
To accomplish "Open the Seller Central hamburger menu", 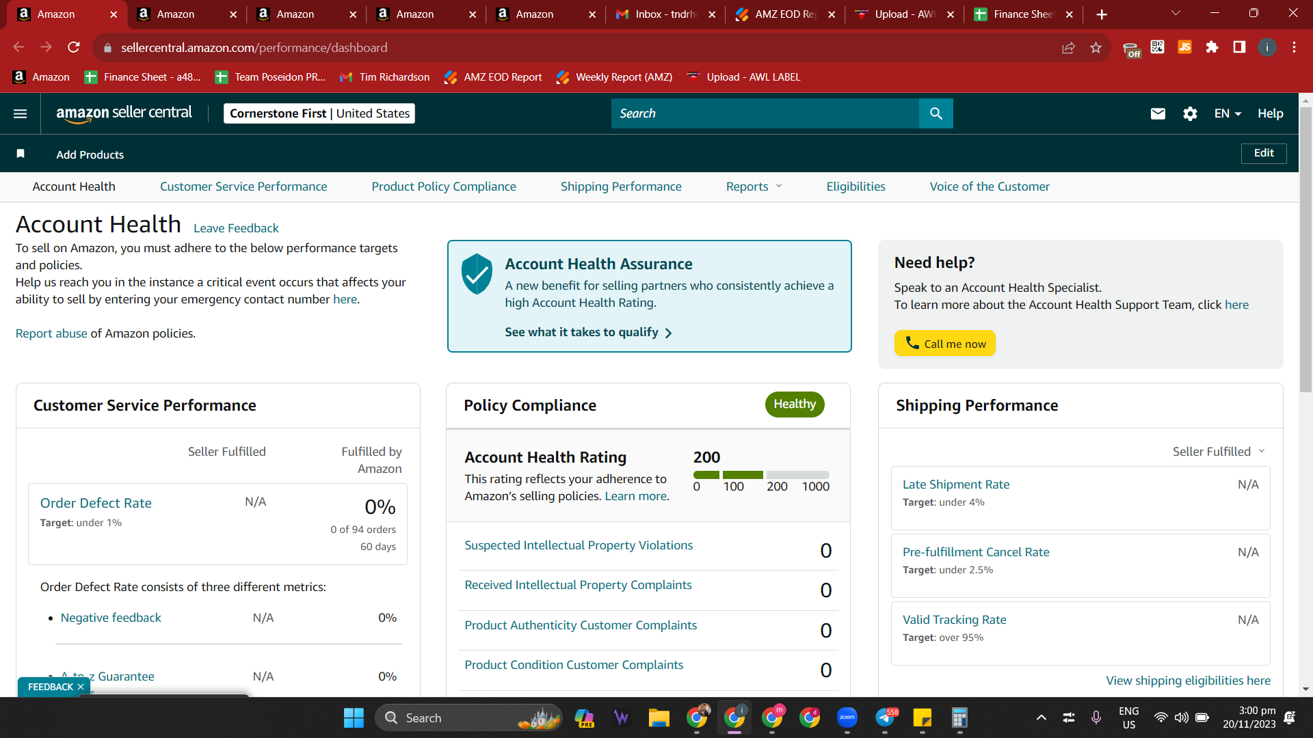I will pos(21,113).
